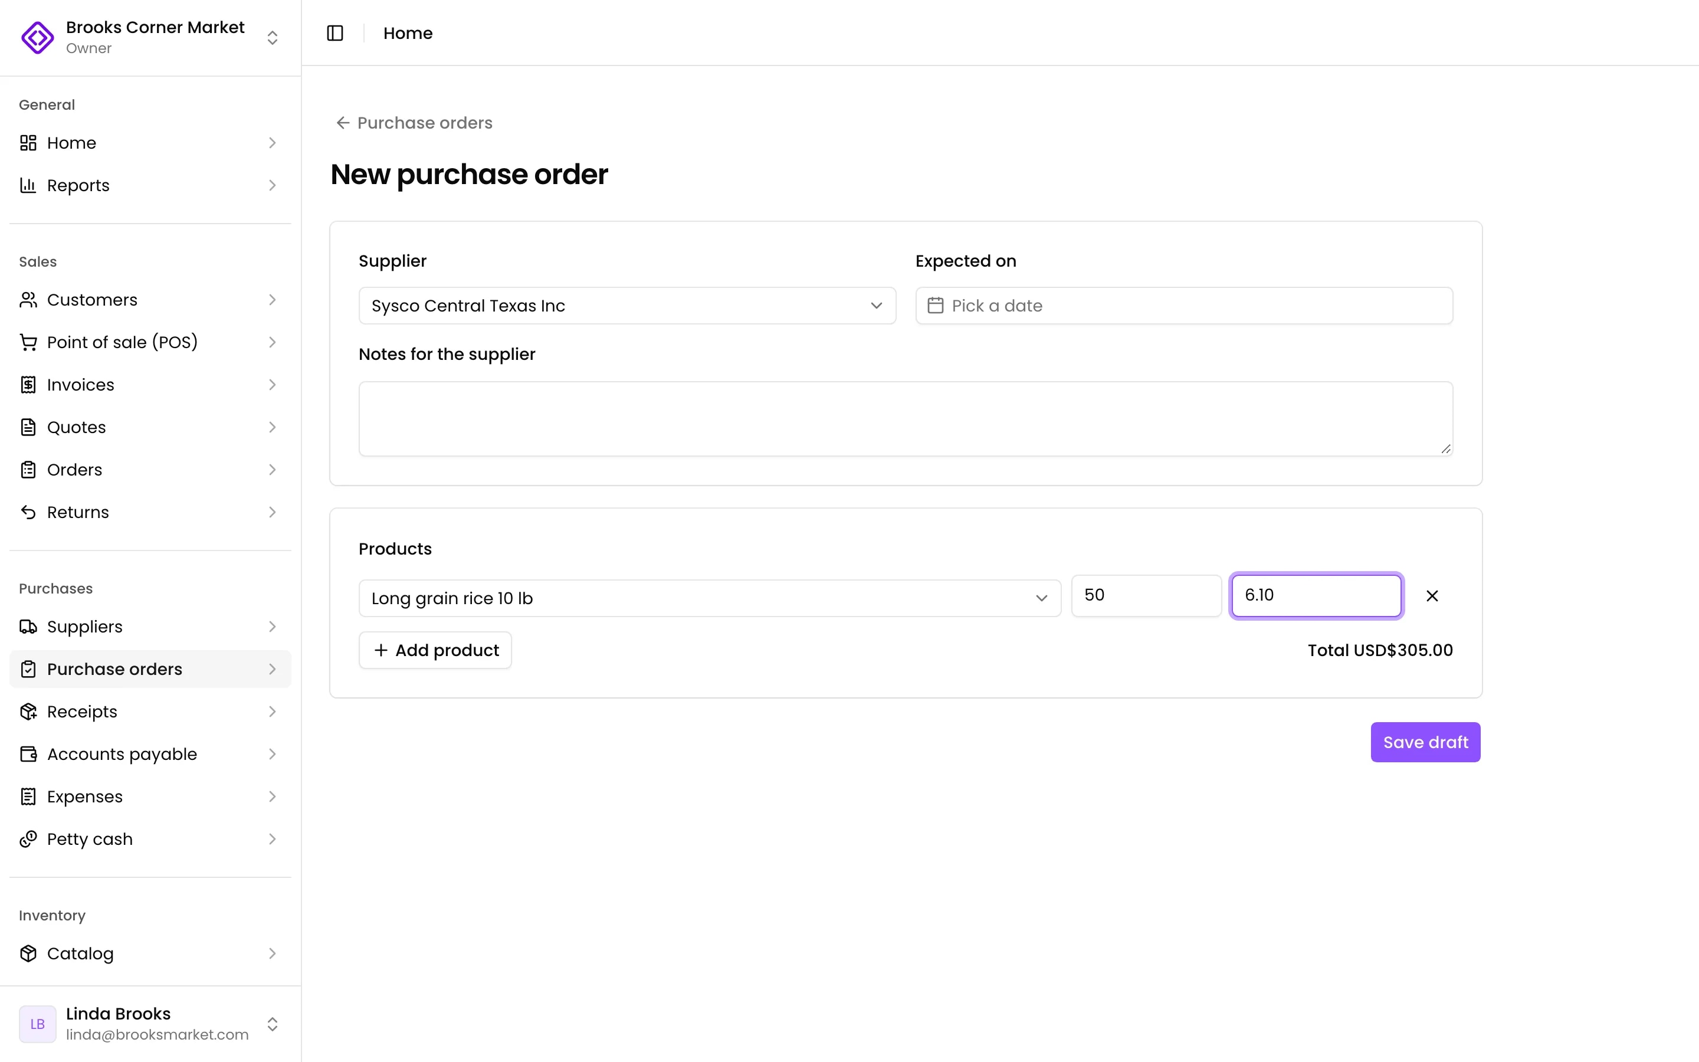Click the Reports bar chart icon
Image resolution: width=1699 pixels, height=1062 pixels.
pos(28,185)
